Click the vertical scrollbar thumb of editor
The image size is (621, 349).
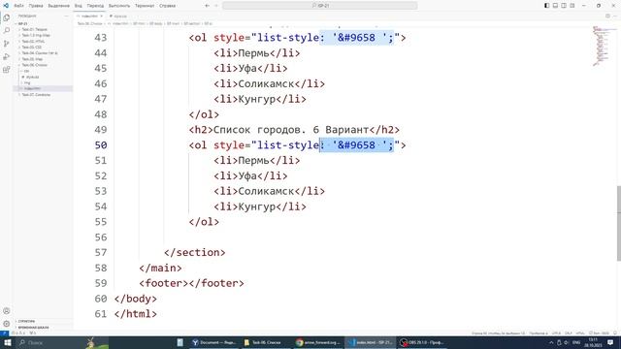[x=618, y=223]
